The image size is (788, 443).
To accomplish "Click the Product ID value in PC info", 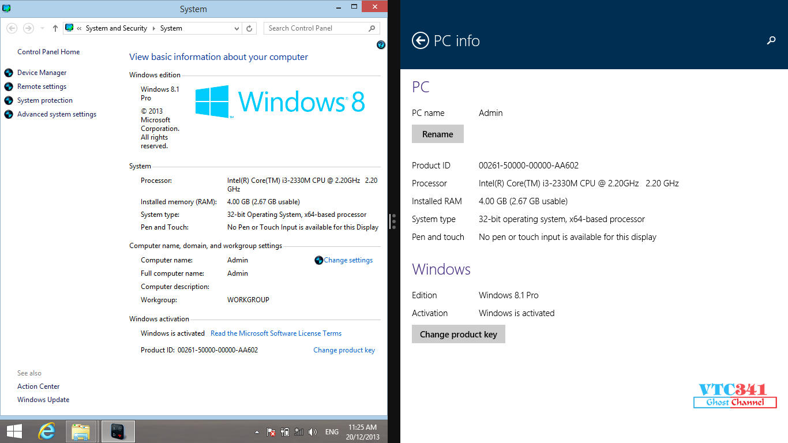I will coord(528,166).
